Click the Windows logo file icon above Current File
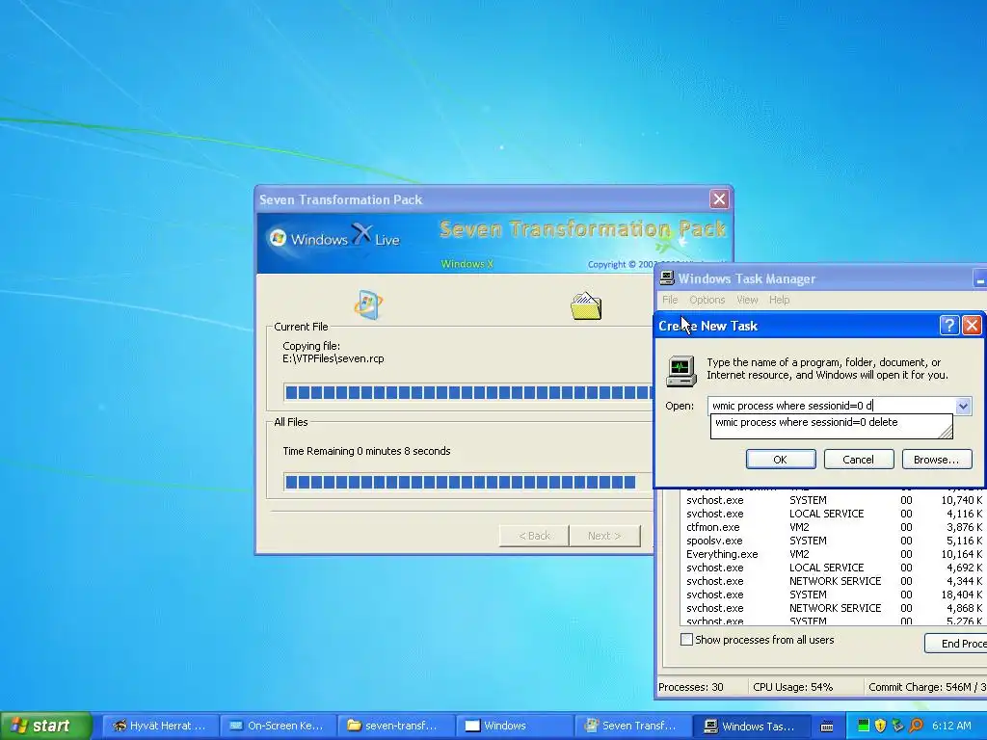The width and height of the screenshot is (987, 740). [368, 304]
